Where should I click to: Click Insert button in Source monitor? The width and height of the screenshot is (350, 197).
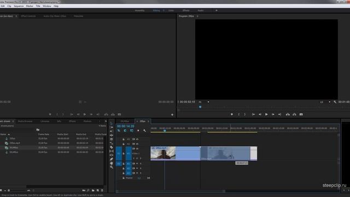pyautogui.click(x=106, y=114)
